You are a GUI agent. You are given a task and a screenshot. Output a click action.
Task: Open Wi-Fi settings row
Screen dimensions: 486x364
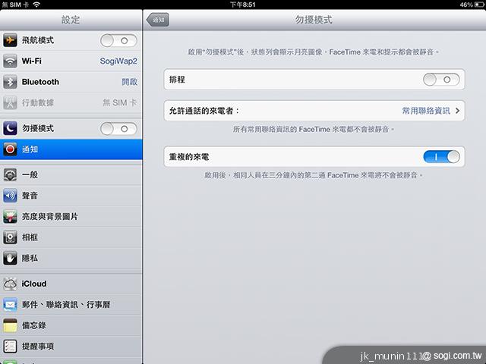pos(71,61)
